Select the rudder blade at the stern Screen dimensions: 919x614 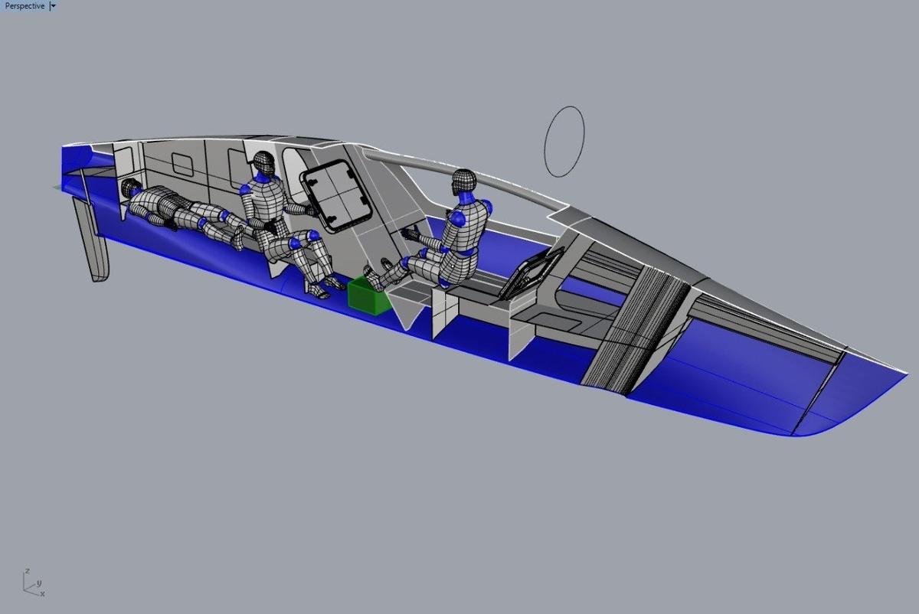[x=93, y=245]
